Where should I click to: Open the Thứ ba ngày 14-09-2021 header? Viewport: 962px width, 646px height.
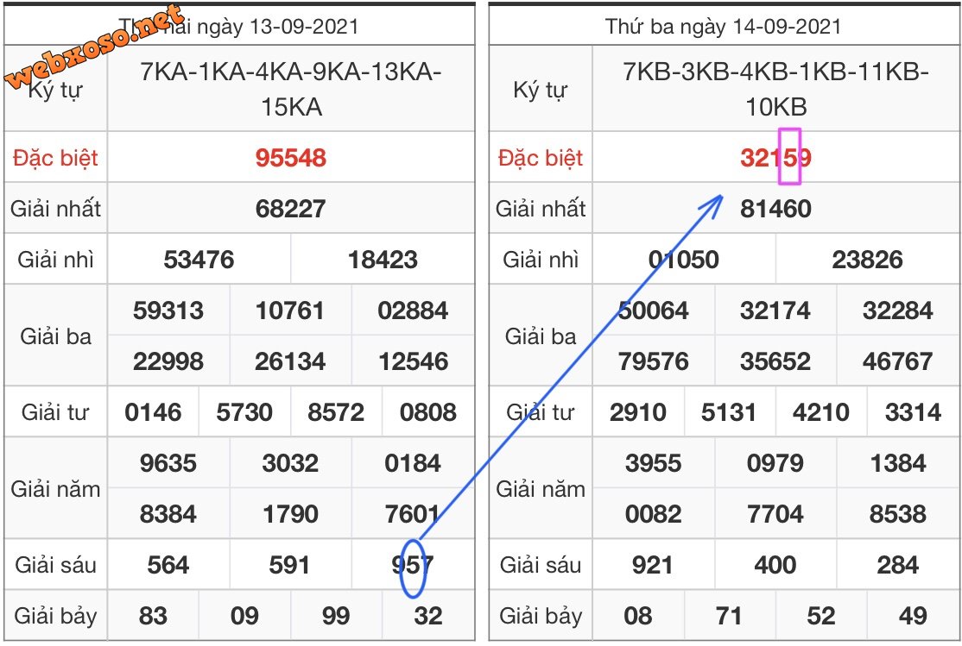pyautogui.click(x=723, y=26)
